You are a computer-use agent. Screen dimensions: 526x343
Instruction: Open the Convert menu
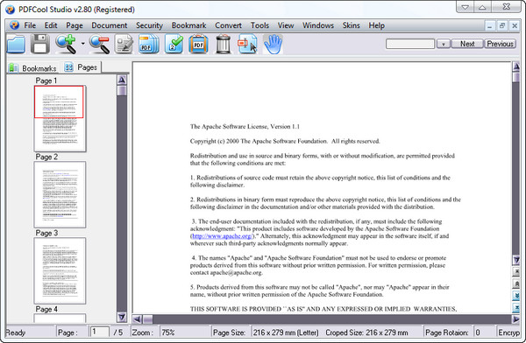[228, 25]
